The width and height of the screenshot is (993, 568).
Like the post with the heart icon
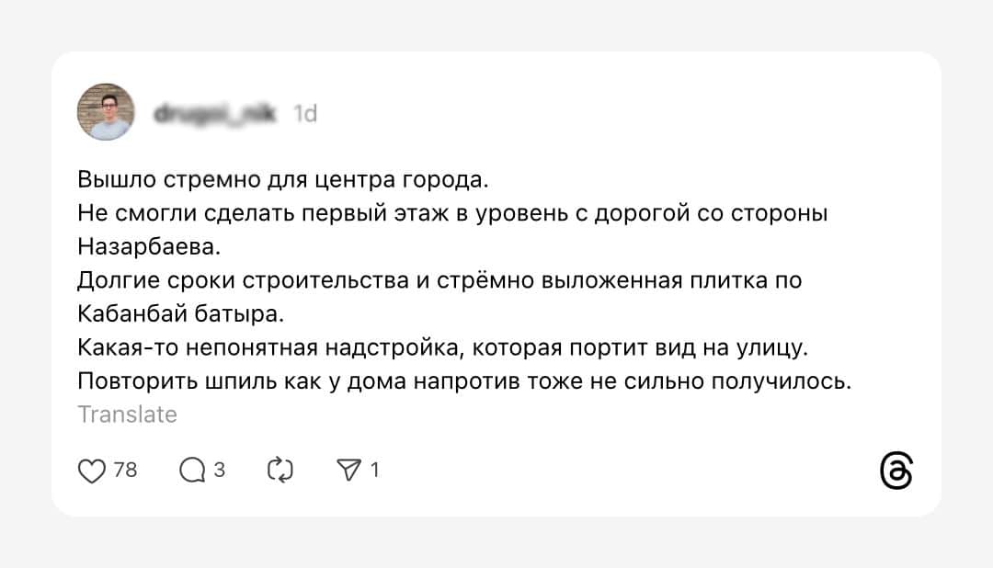coord(92,471)
